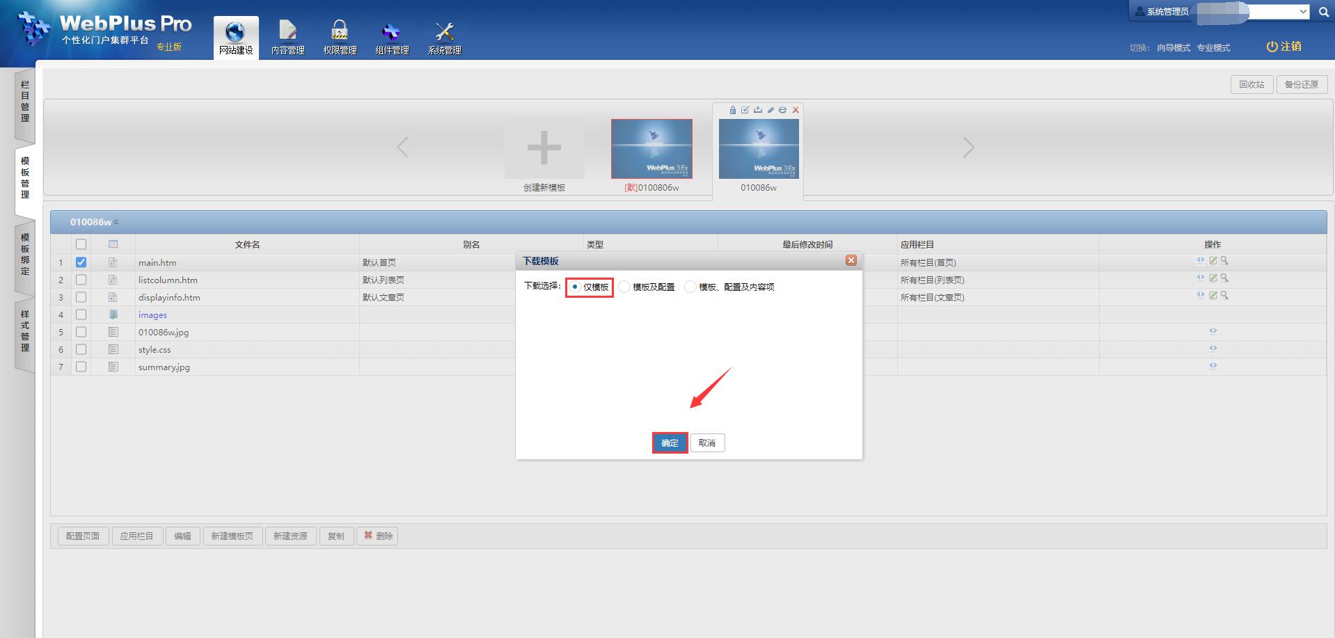The height and width of the screenshot is (638, 1335).
Task: Click the lock icon above template 010086w
Action: [x=732, y=110]
